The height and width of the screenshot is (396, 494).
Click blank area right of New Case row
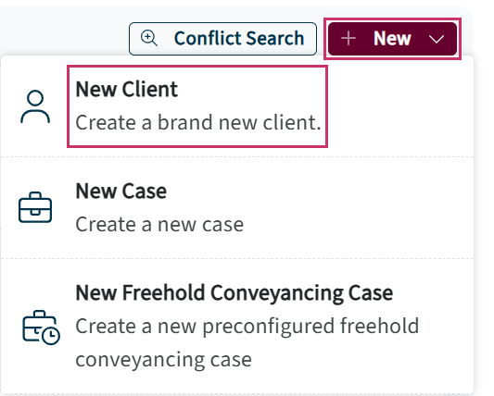358,207
